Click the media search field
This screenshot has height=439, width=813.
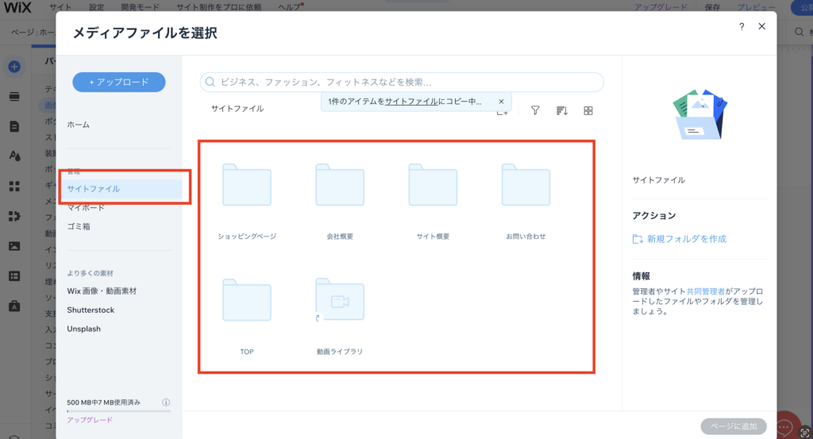(x=402, y=82)
